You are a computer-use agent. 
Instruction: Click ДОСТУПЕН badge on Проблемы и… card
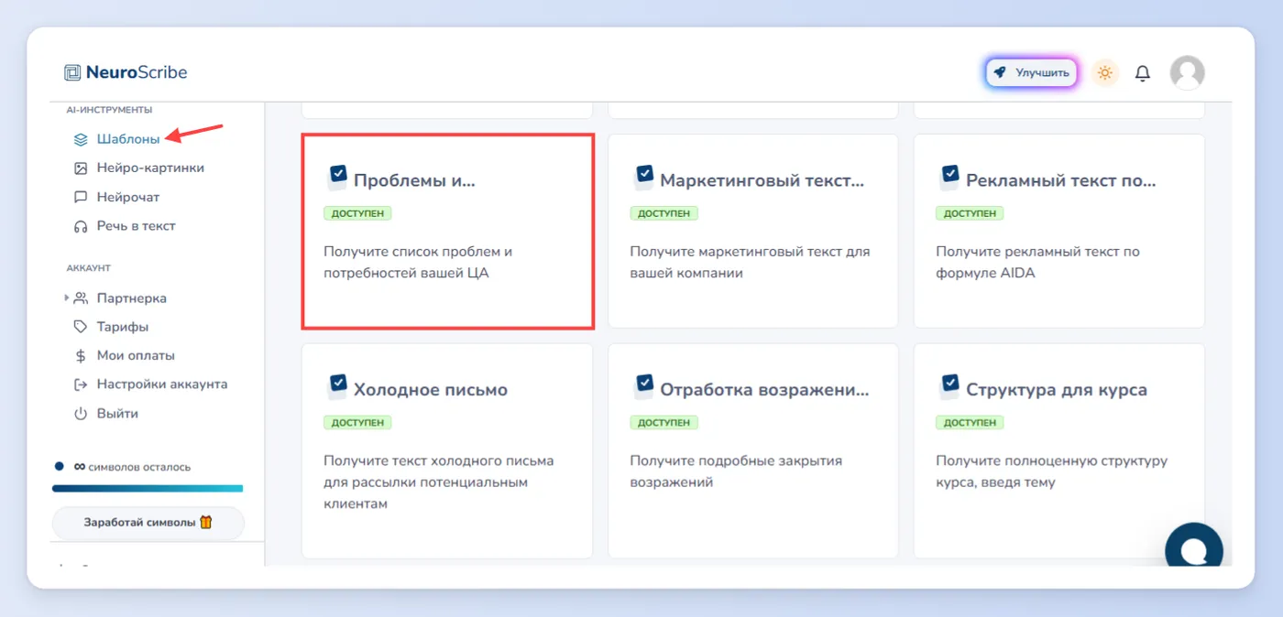coord(357,213)
